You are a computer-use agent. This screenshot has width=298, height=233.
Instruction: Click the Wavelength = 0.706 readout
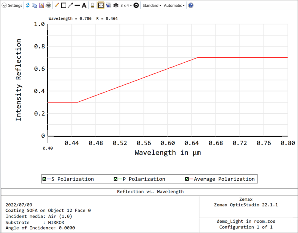(70, 18)
